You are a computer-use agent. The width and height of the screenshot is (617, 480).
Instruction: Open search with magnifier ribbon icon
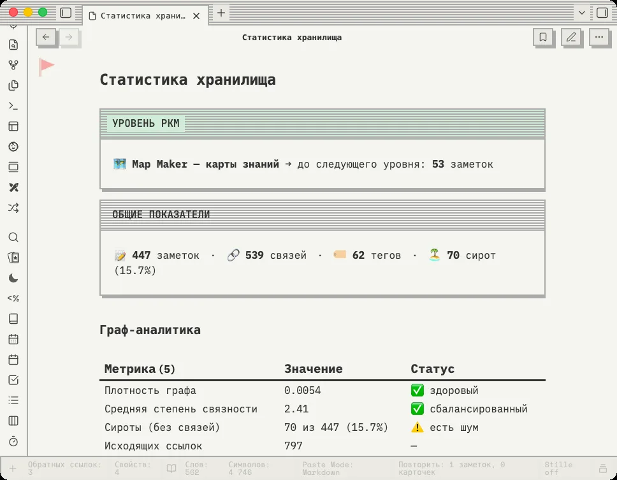pyautogui.click(x=13, y=237)
